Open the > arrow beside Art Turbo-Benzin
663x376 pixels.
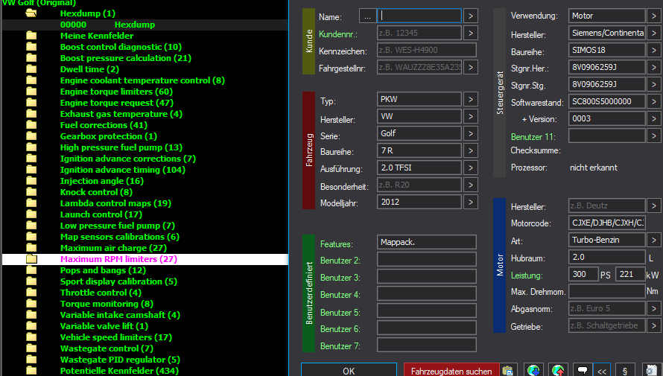coord(654,240)
